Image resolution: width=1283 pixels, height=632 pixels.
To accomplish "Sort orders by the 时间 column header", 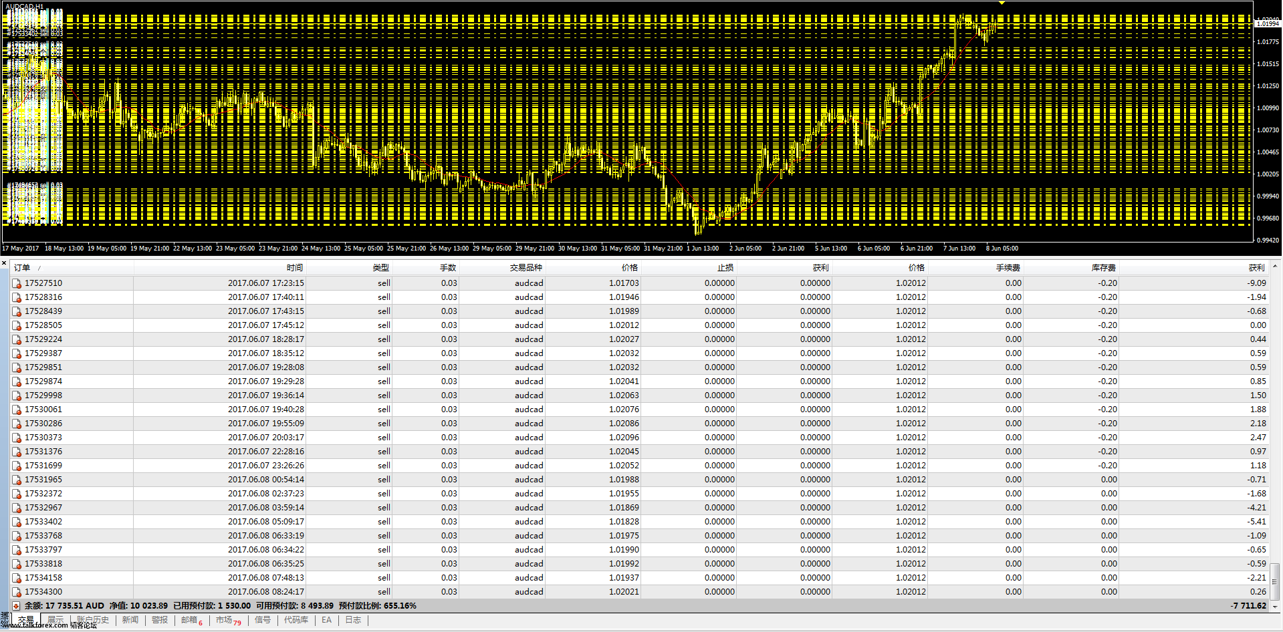I will (220, 268).
